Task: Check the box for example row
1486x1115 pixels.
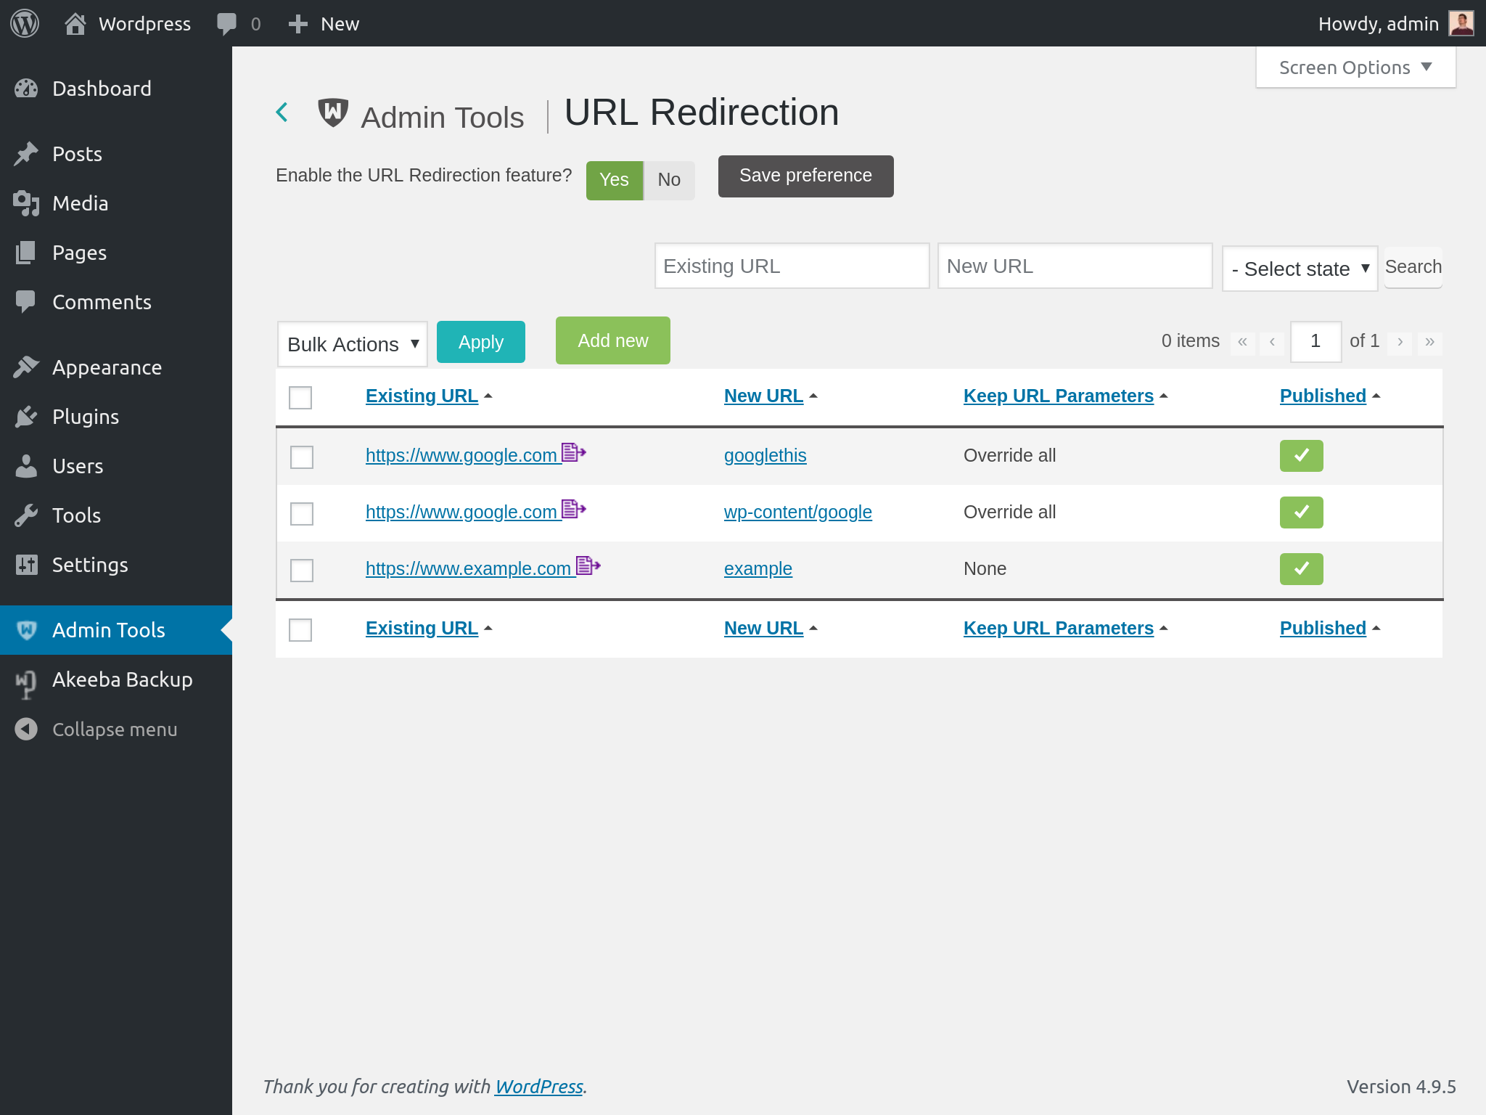Action: pos(302,570)
